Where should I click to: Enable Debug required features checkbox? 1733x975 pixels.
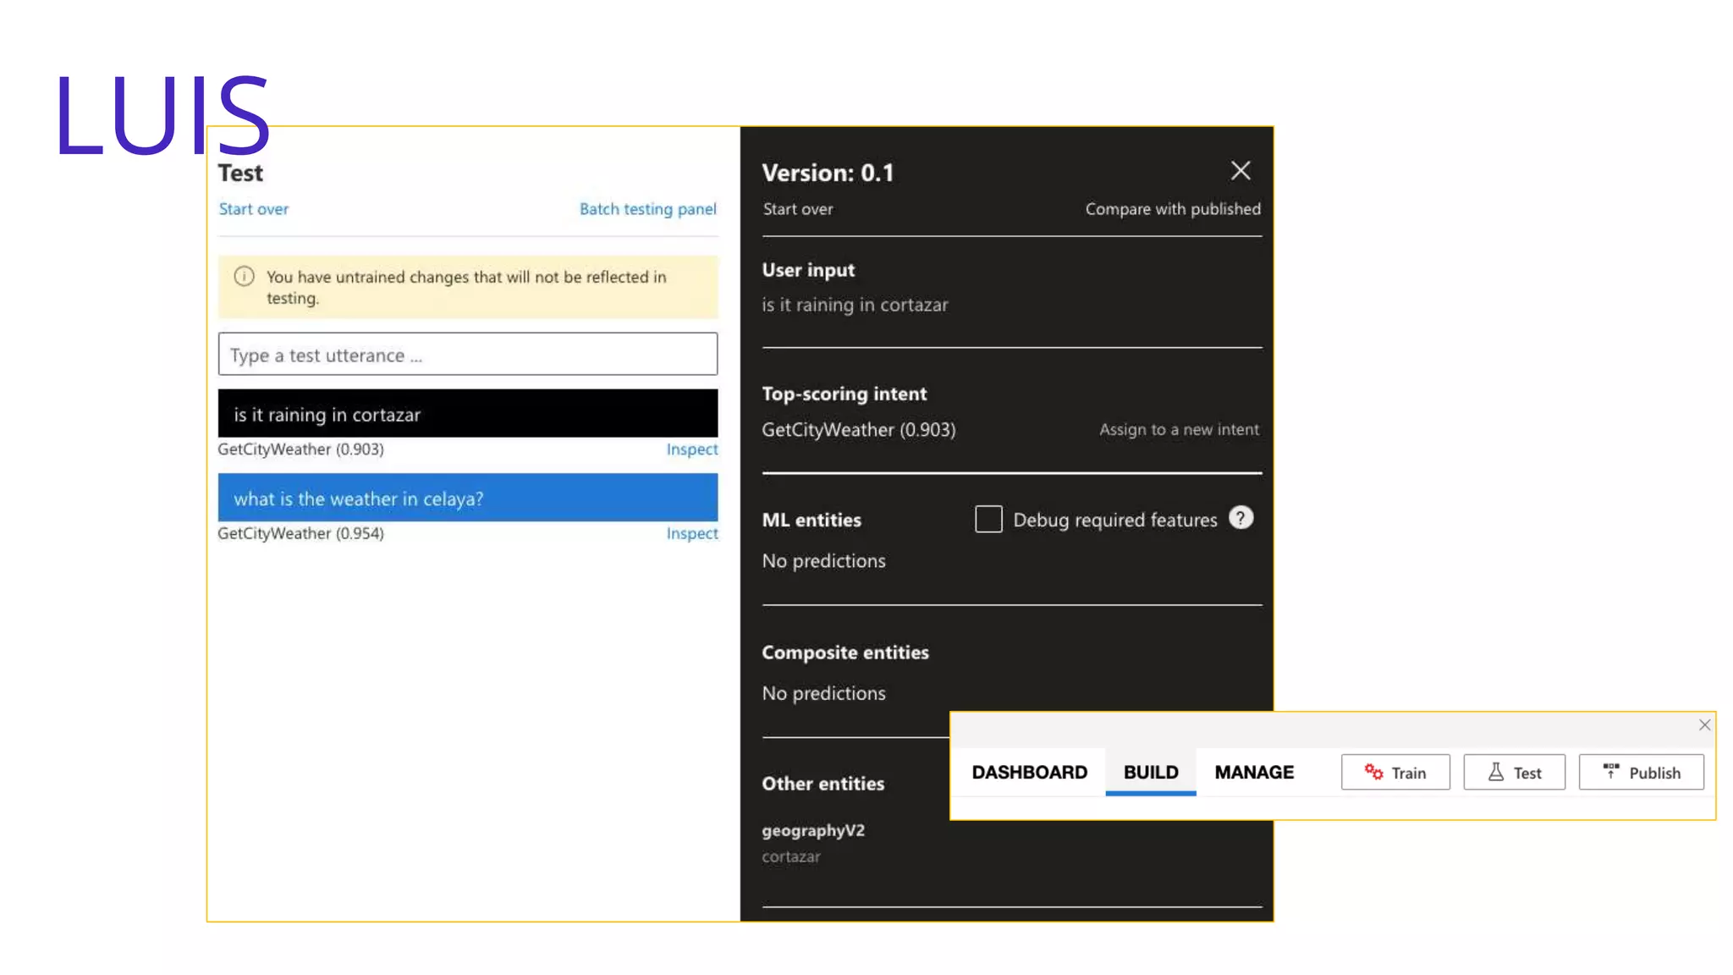pos(988,519)
